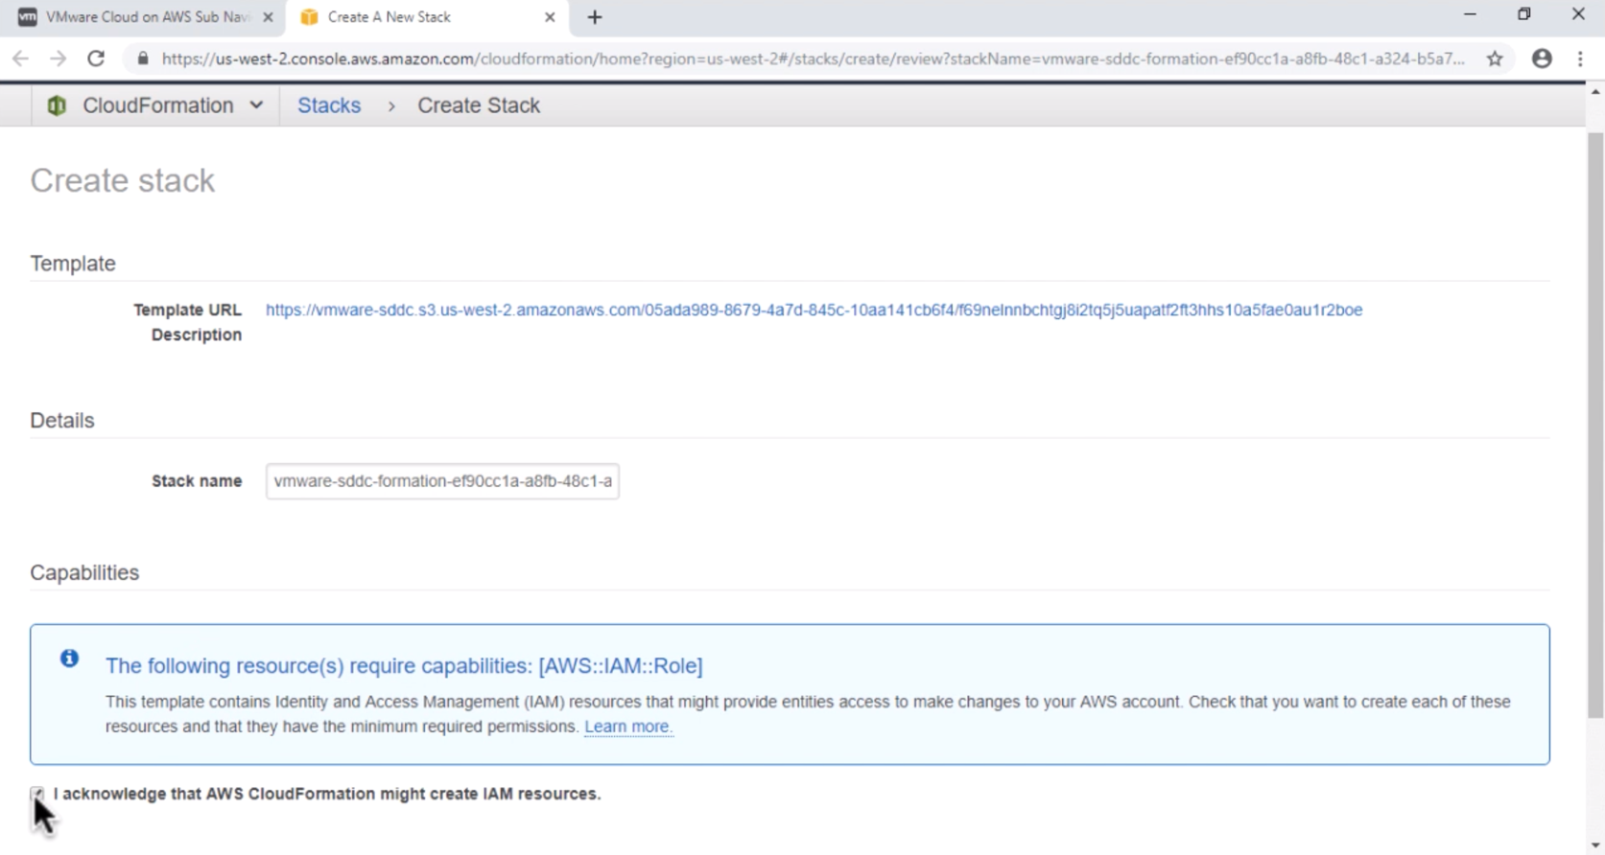Image resolution: width=1605 pixels, height=855 pixels.
Task: Open the Learn more link
Action: pyautogui.click(x=628, y=727)
